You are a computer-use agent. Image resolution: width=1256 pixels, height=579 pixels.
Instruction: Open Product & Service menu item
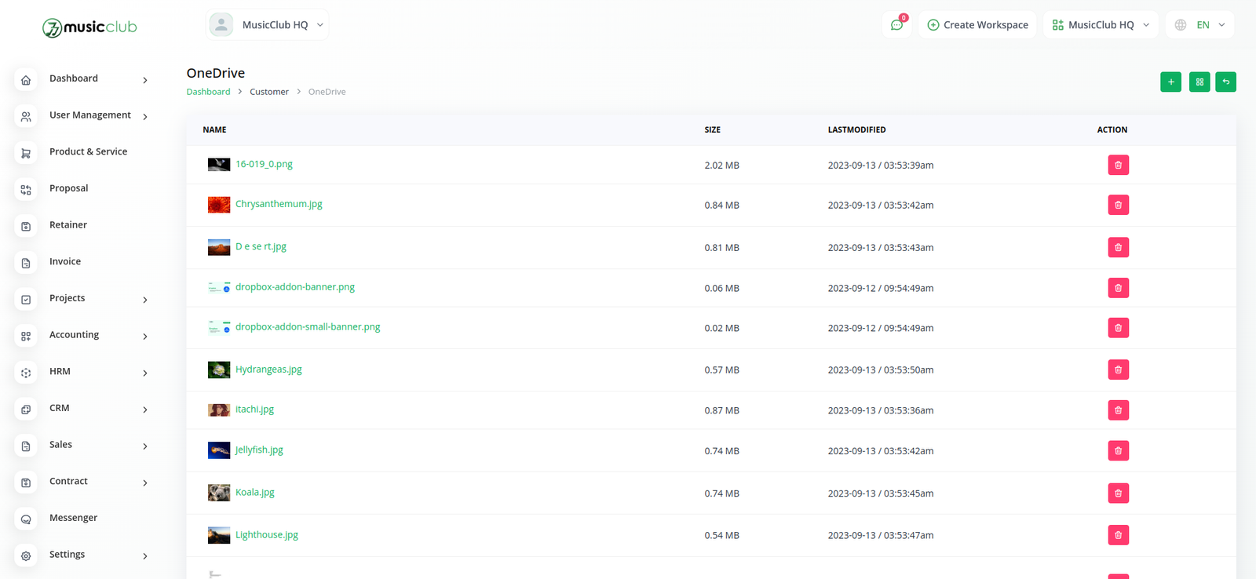88,151
